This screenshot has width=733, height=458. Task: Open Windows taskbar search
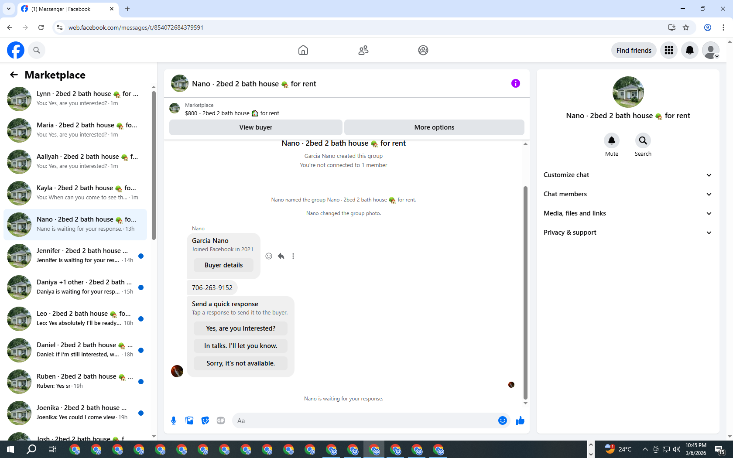tap(31, 449)
